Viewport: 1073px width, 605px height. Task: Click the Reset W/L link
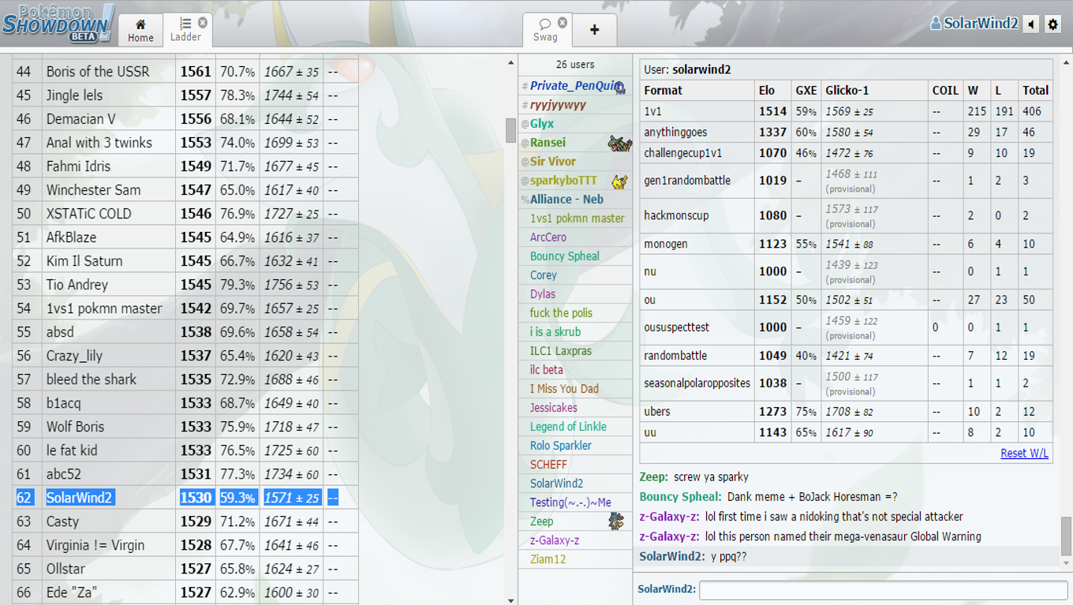1024,453
